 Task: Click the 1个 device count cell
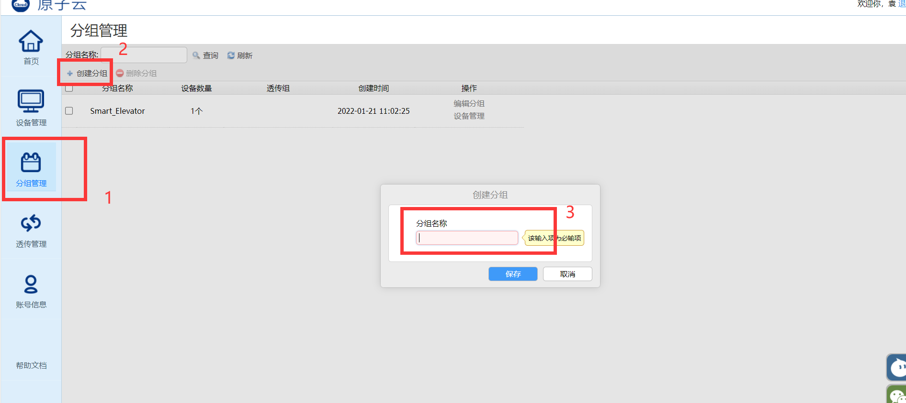point(196,111)
